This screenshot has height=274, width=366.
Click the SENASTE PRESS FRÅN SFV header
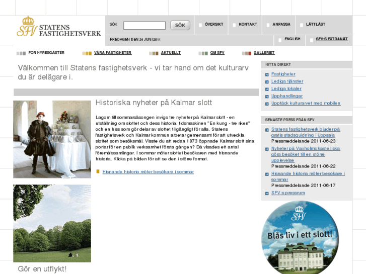pos(307,120)
